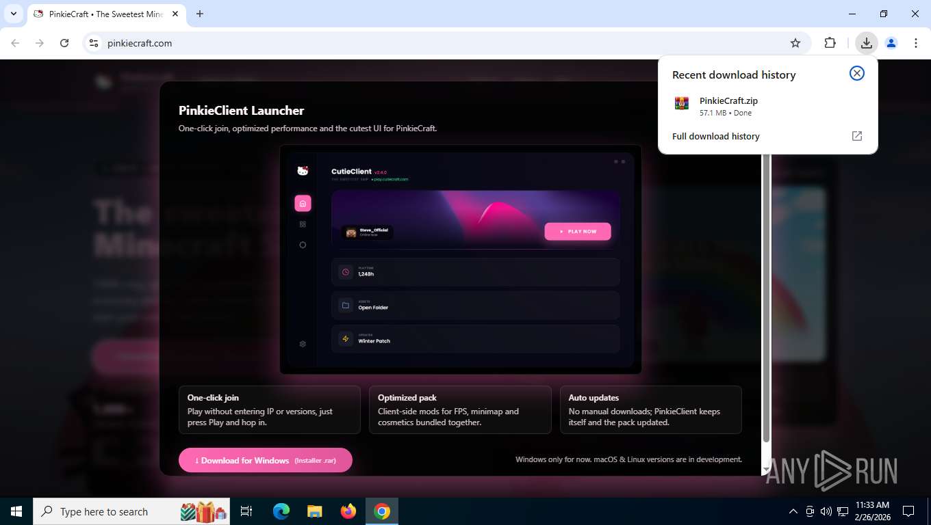This screenshot has height=525, width=931.
Task: Click the WinRAR archive icon beside PinkieCraft.zip
Action: click(681, 103)
